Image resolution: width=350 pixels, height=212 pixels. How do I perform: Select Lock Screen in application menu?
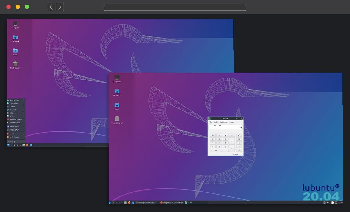click(14, 137)
